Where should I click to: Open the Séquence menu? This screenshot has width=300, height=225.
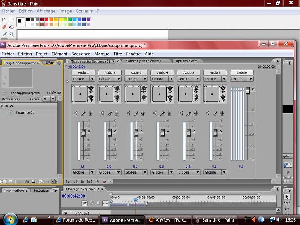click(81, 54)
